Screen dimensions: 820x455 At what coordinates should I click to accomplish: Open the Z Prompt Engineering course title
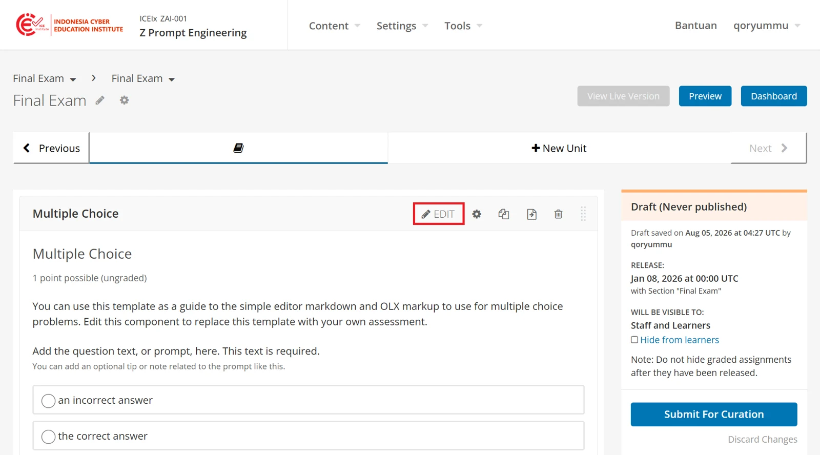point(193,33)
